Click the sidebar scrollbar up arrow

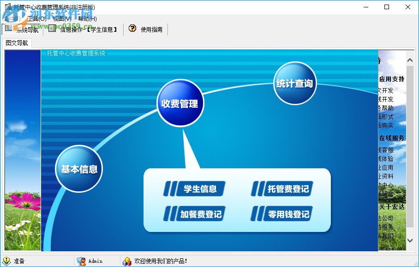pyautogui.click(x=410, y=59)
